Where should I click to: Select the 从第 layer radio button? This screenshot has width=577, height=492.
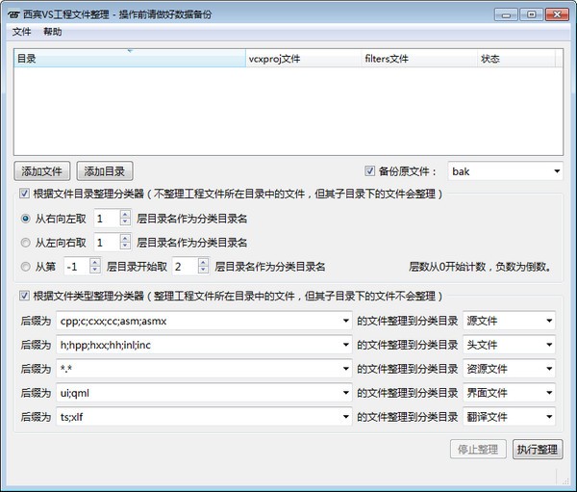[x=25, y=266]
